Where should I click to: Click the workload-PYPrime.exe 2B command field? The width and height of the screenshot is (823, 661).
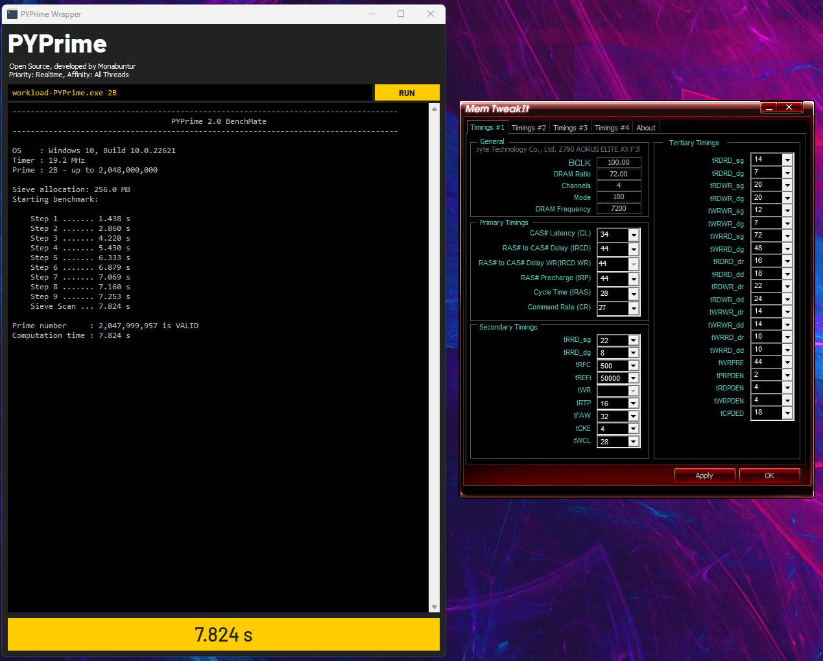click(190, 93)
